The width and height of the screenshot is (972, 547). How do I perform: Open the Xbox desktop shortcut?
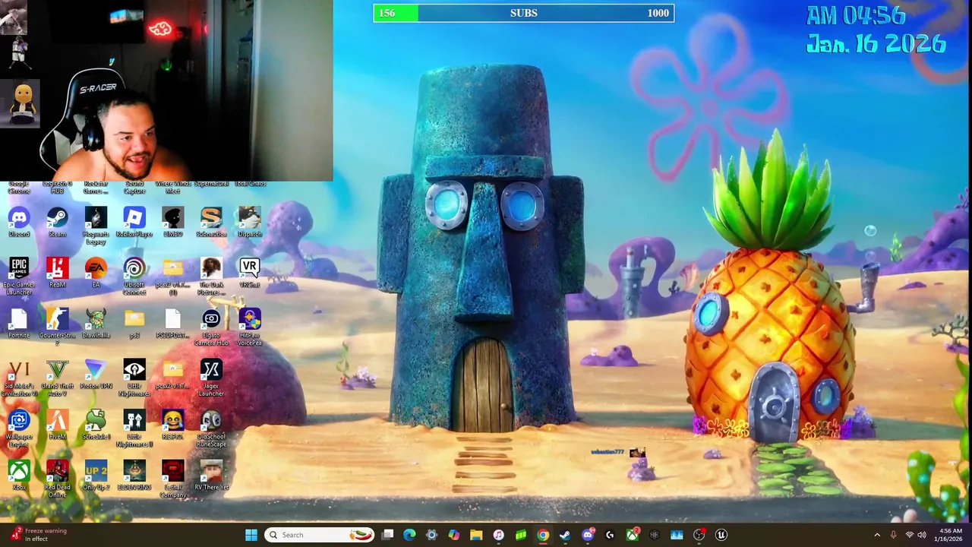pyautogui.click(x=19, y=476)
